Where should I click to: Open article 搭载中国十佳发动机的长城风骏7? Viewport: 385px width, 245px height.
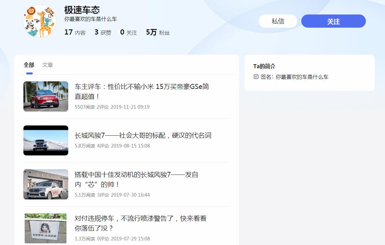136,179
